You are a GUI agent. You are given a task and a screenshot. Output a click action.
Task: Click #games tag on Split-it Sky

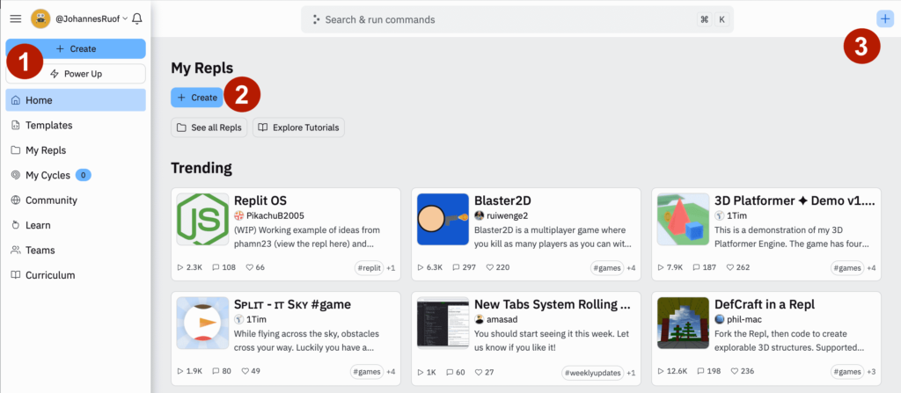[367, 372]
